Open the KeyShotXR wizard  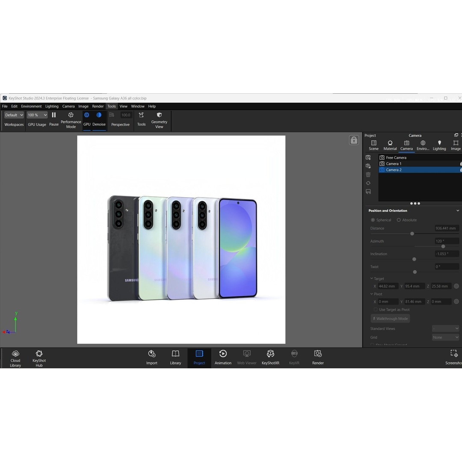(x=270, y=358)
